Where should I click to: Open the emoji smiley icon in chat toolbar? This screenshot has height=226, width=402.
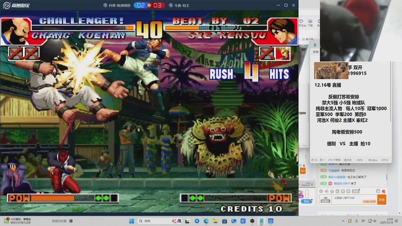tap(321, 191)
